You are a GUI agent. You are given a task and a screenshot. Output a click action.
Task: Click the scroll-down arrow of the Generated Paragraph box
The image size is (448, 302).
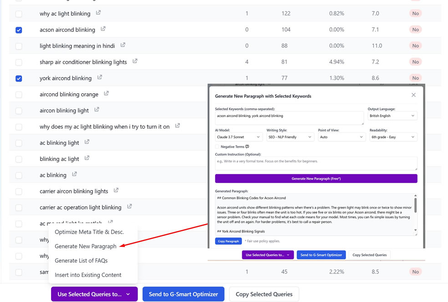pyautogui.click(x=415, y=230)
